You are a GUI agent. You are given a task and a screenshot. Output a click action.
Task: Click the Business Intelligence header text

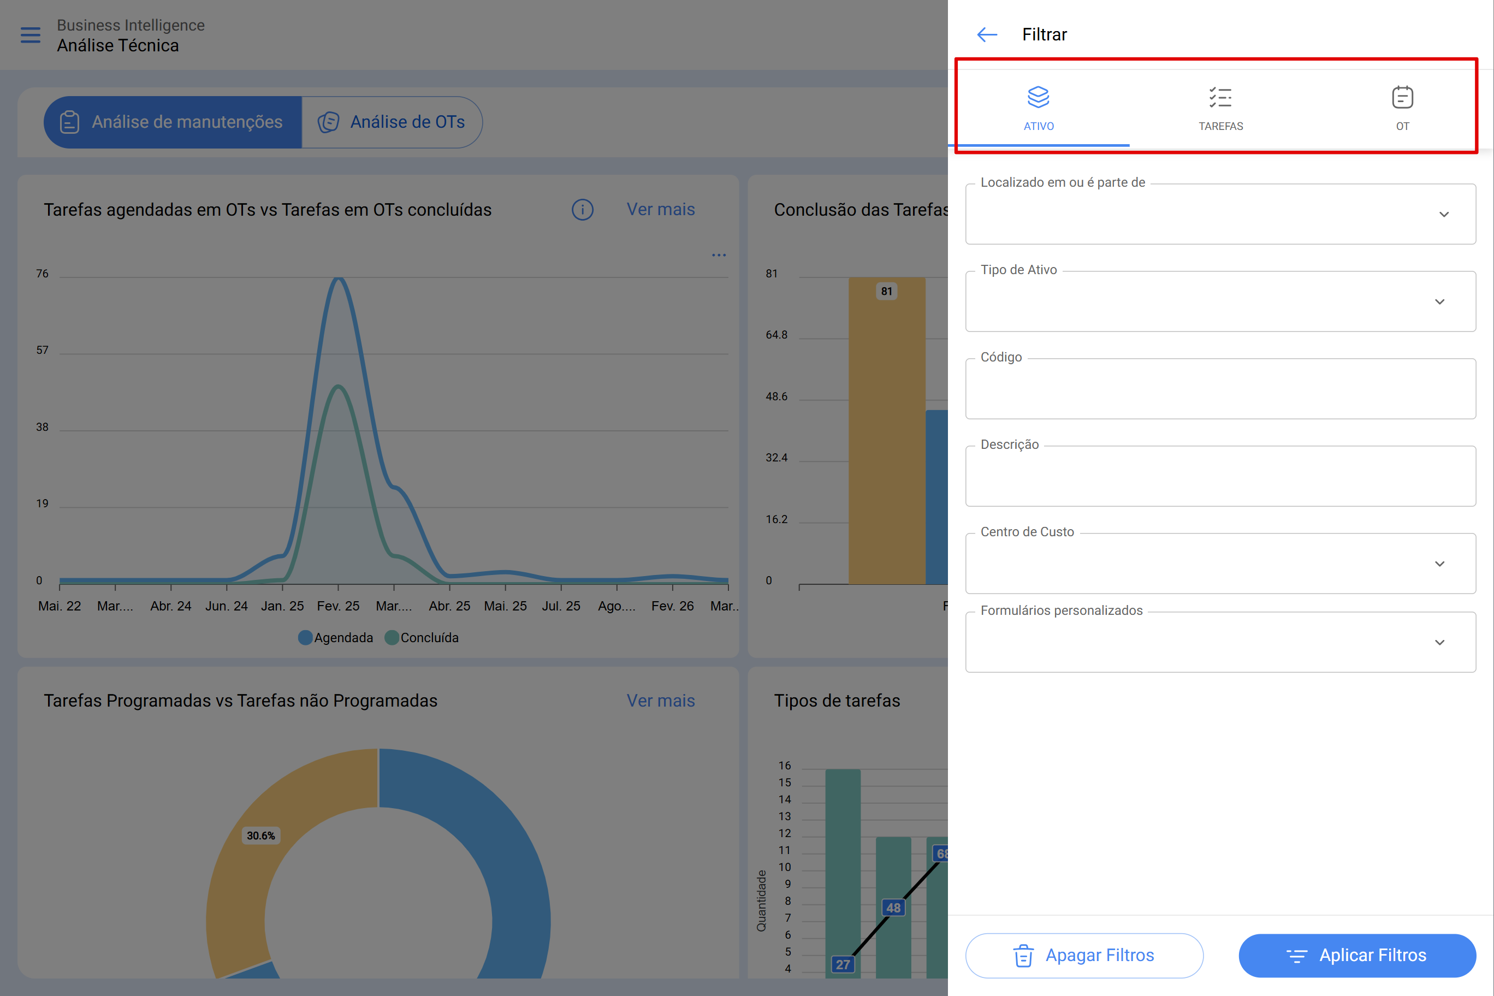131,25
